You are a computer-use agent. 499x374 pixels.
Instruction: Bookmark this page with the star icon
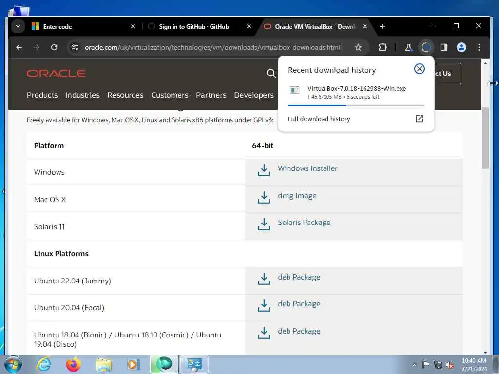[x=358, y=47]
